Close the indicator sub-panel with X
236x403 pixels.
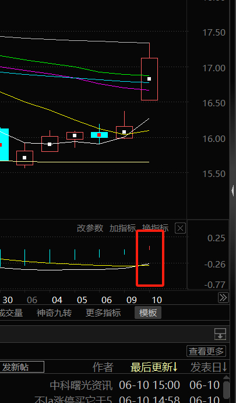coord(180,228)
